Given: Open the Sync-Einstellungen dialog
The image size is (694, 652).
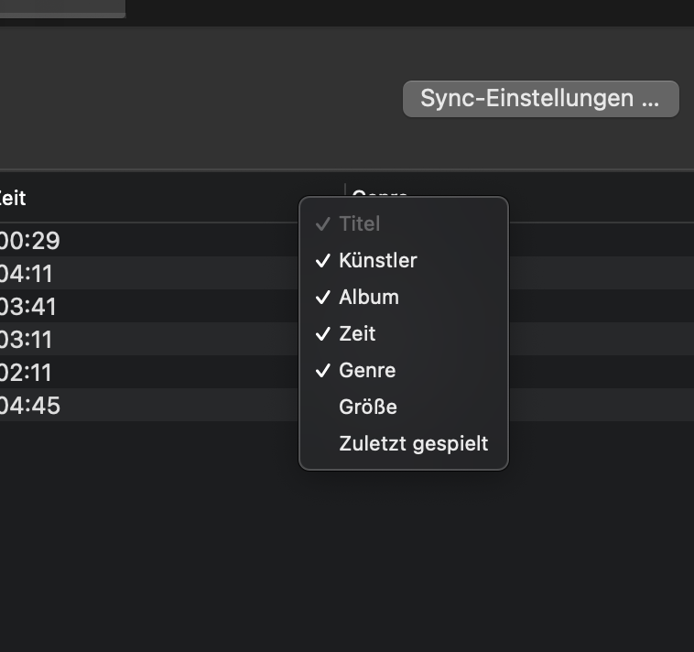Looking at the screenshot, I should pos(540,99).
